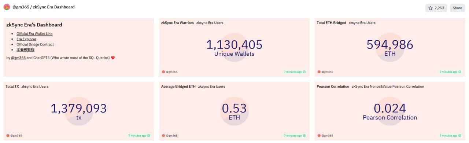
Task: Click green check icon on Total TX panel
Action: pos(149,136)
